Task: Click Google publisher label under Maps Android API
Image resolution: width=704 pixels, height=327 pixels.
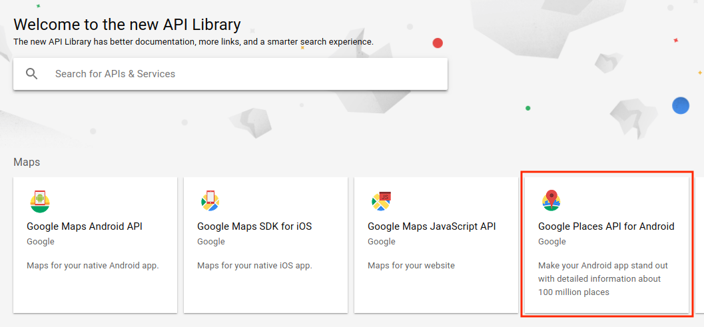Action: [41, 242]
